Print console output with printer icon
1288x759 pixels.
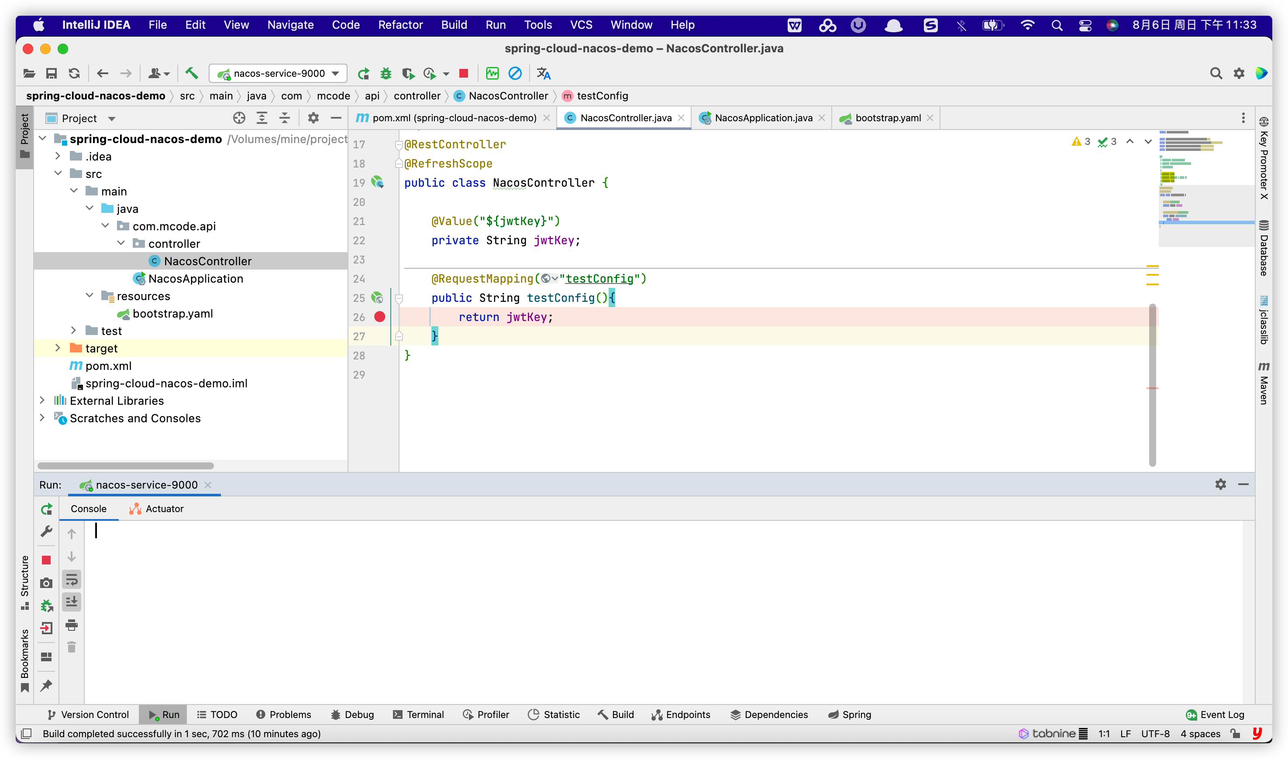pyautogui.click(x=72, y=625)
